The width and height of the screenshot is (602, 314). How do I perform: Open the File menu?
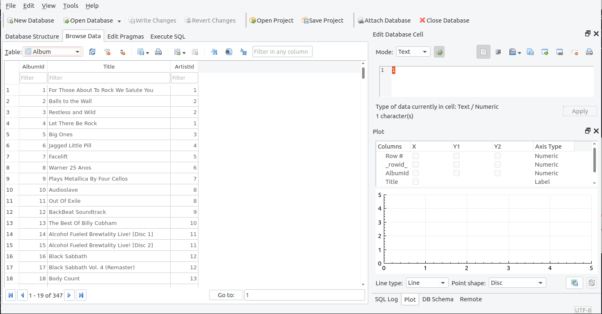pos(11,6)
